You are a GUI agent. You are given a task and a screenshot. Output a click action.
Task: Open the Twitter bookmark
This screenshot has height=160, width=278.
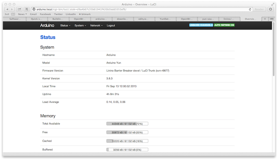(58, 14)
